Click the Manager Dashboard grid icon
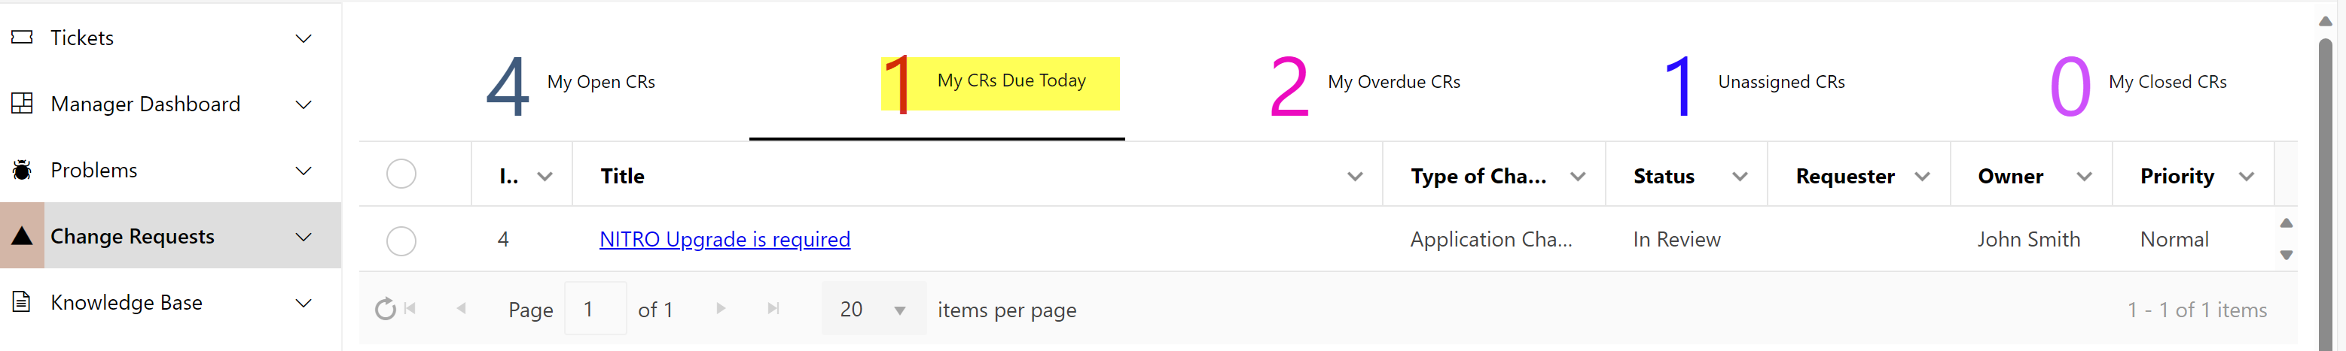This screenshot has width=2346, height=351. point(22,104)
